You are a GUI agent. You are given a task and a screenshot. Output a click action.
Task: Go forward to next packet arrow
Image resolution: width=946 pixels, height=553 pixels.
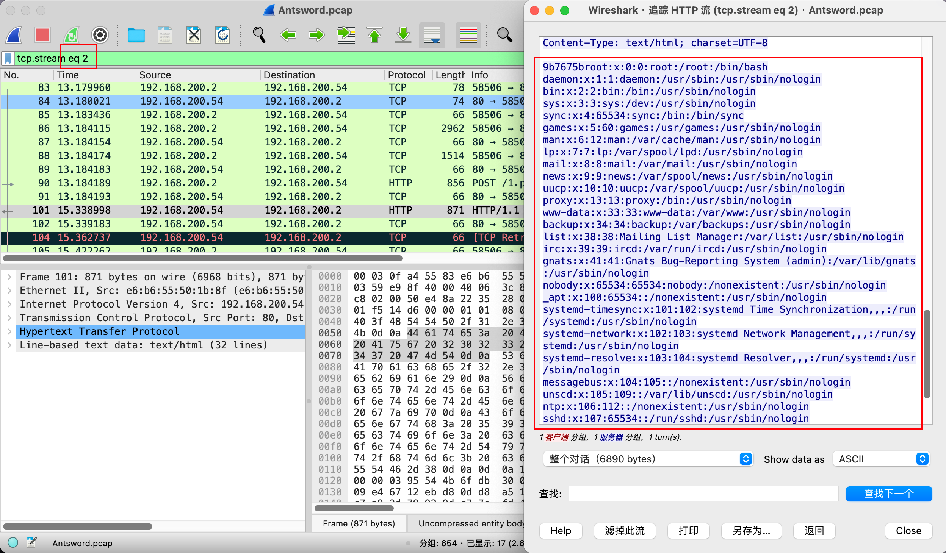tap(316, 35)
